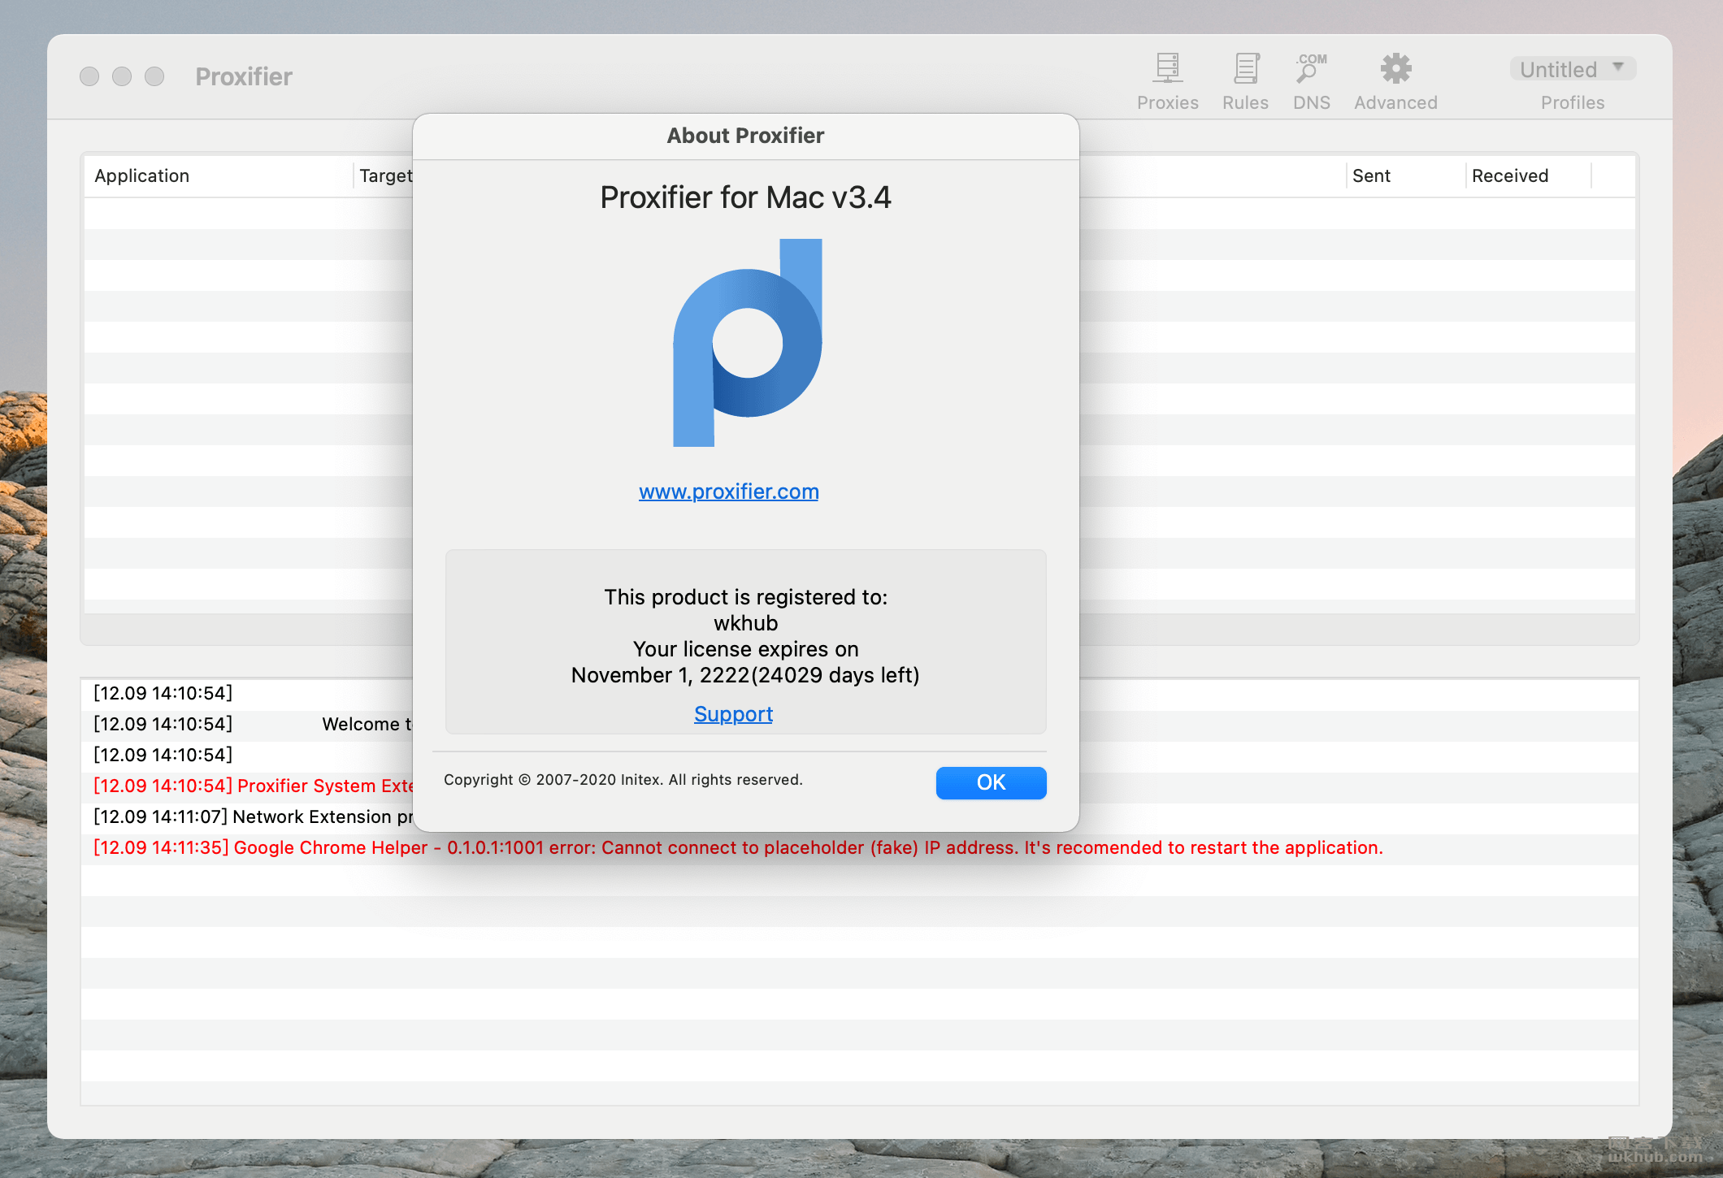Click the Copyright Initex text

coord(623,780)
